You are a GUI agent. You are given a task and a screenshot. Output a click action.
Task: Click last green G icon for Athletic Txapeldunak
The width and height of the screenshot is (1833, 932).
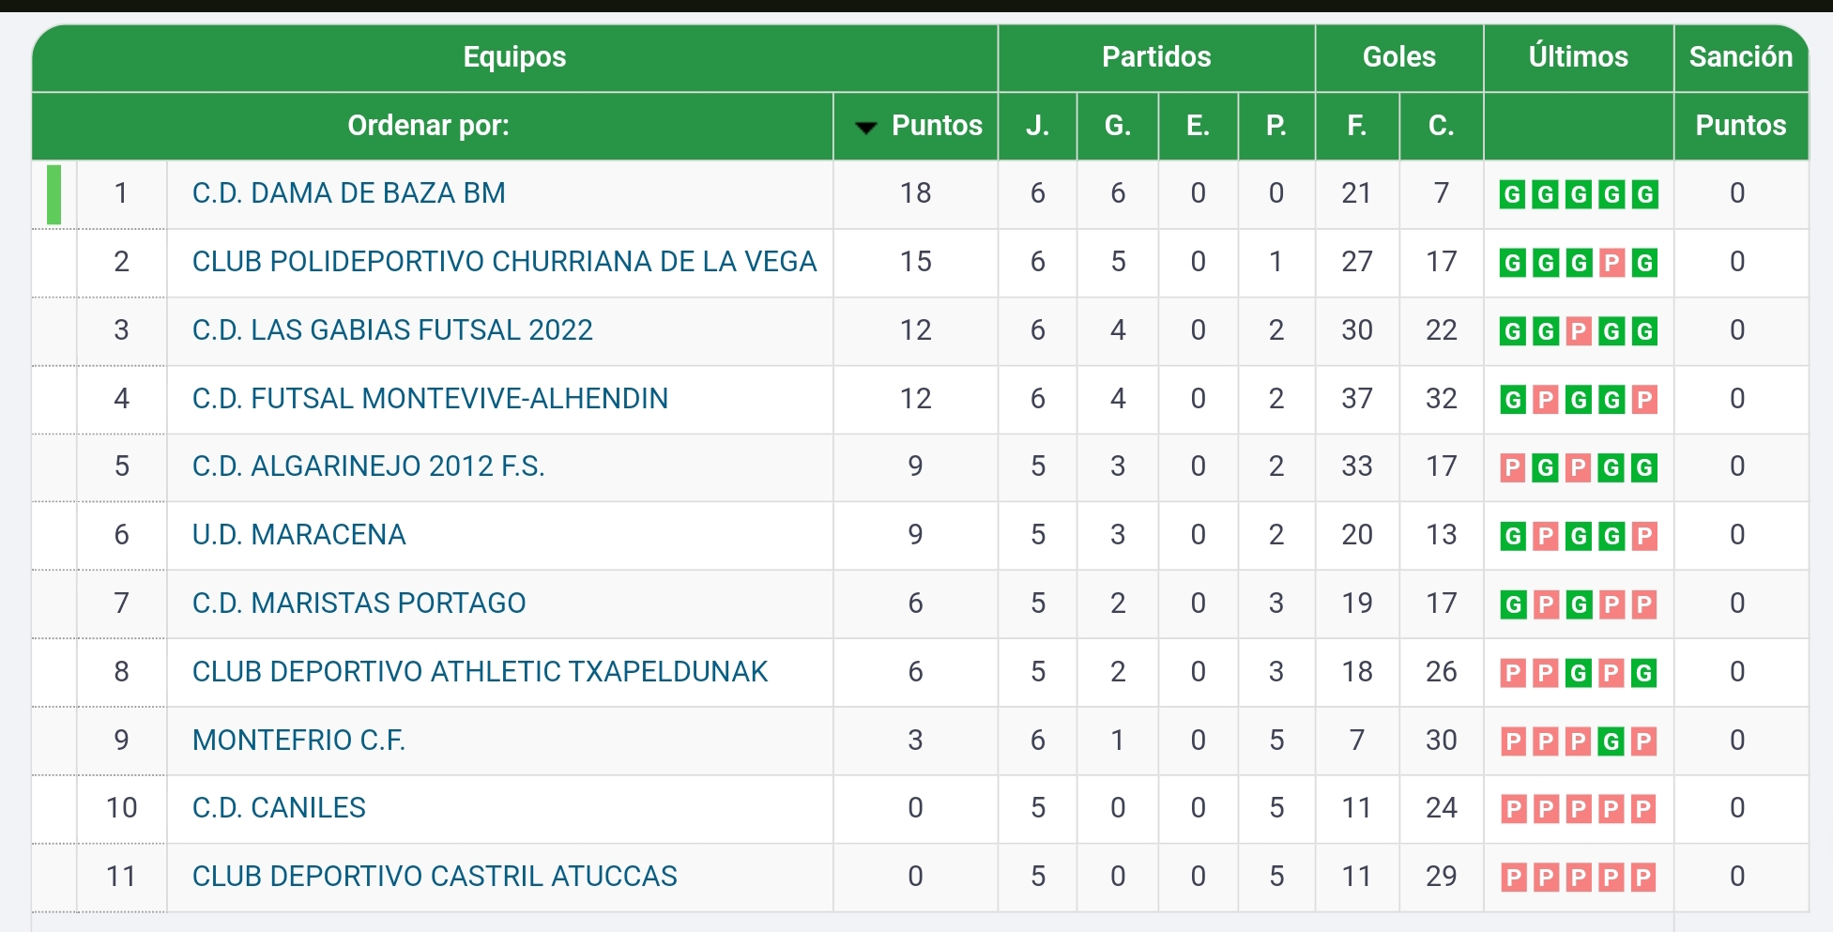tap(1643, 673)
